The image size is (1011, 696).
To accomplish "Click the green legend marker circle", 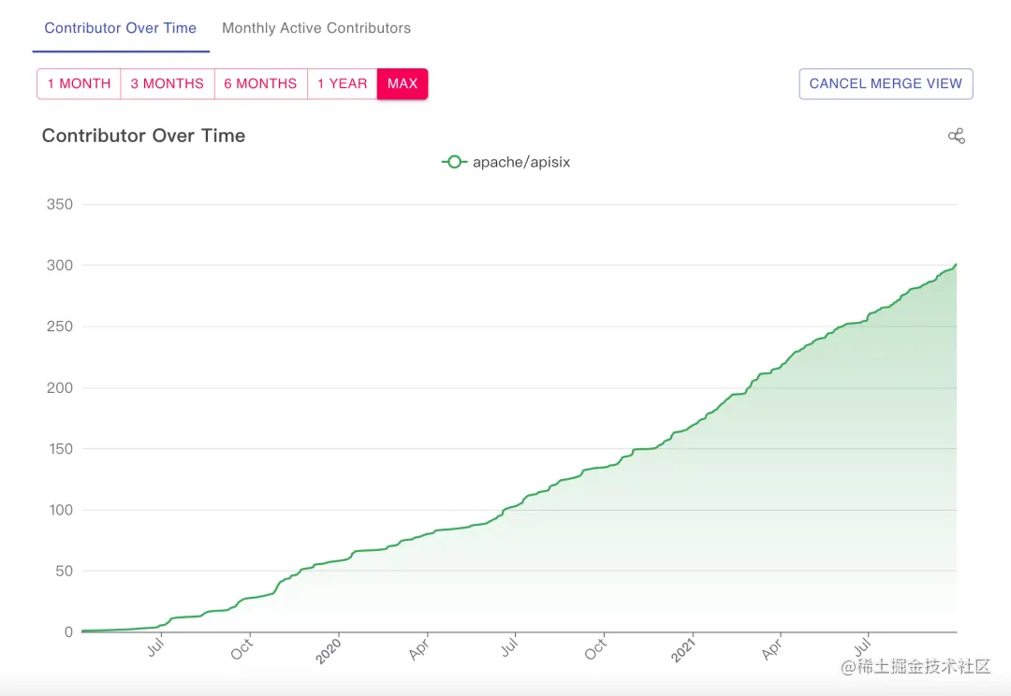I will coord(455,162).
